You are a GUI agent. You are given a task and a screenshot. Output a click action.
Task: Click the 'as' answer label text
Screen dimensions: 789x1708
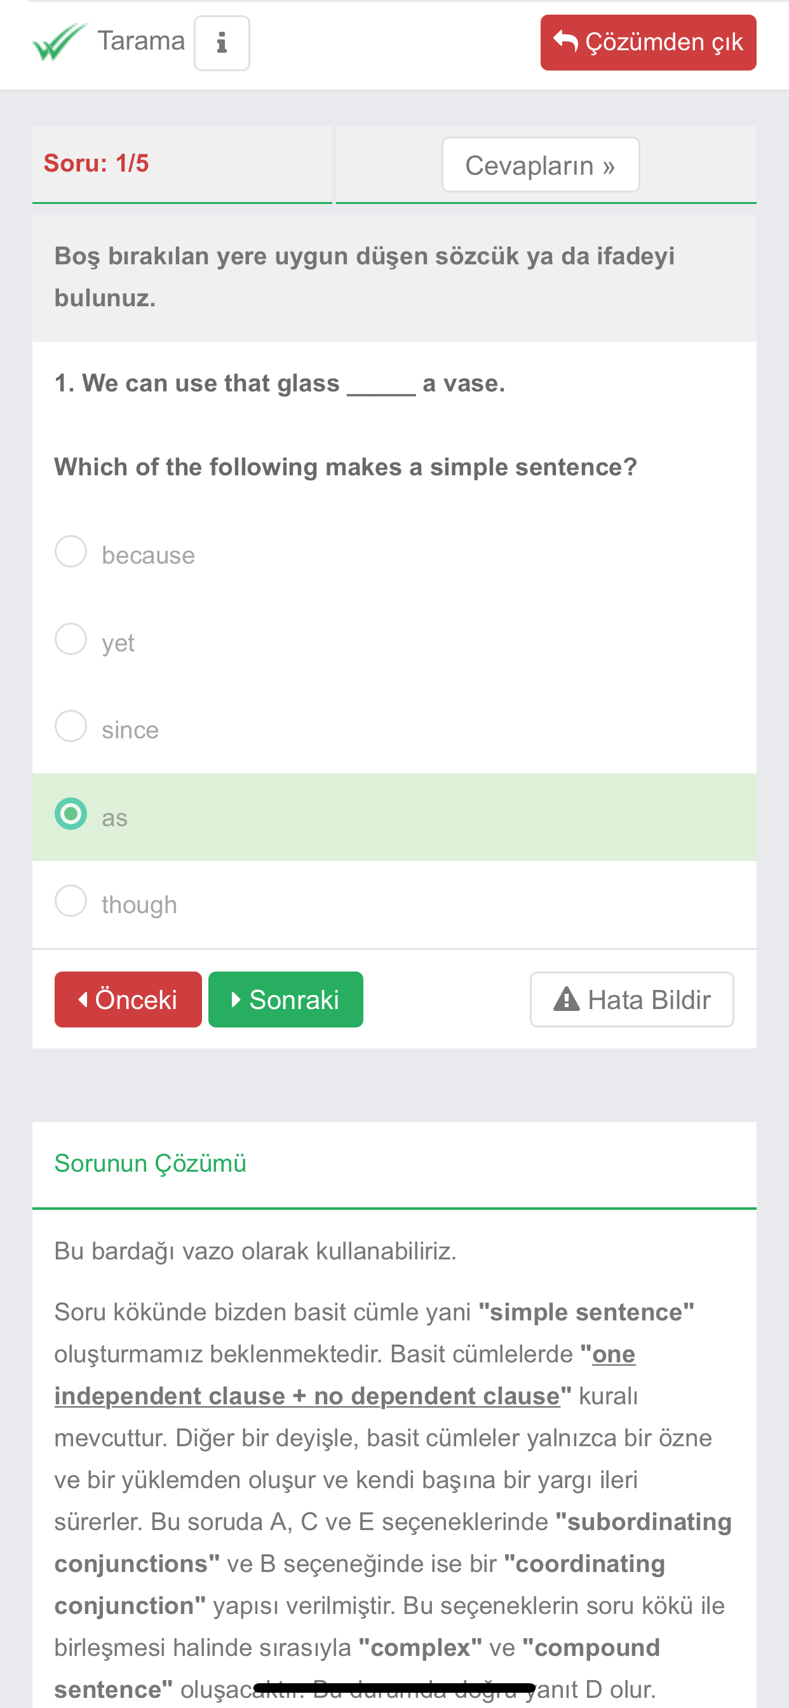click(115, 818)
